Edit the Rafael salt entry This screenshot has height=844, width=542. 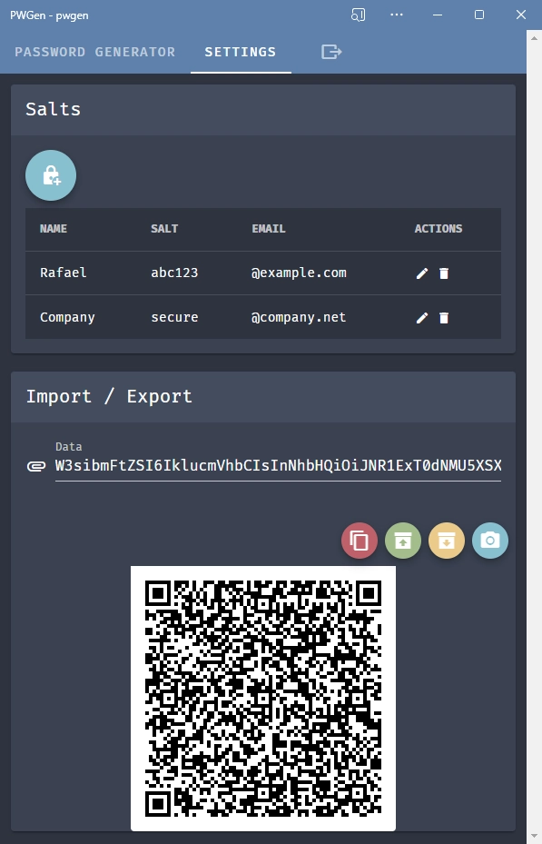[x=422, y=273]
